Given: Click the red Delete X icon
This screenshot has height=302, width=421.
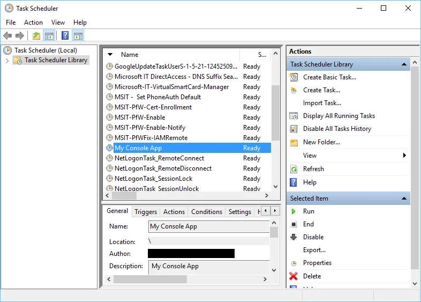Looking at the screenshot, I should [x=294, y=276].
